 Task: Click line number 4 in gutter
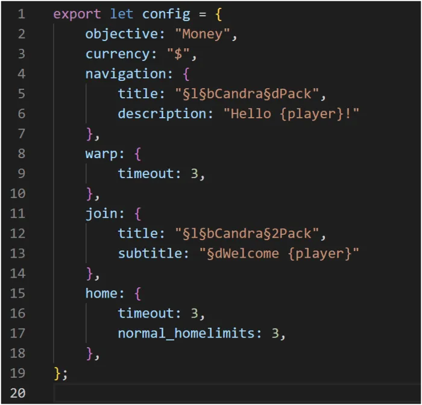pyautogui.click(x=21, y=74)
